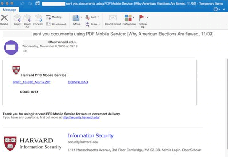This screenshot has width=228, height=157.
Task: Open the Move dropdown arrow
Action: pyautogui.click(x=81, y=17)
